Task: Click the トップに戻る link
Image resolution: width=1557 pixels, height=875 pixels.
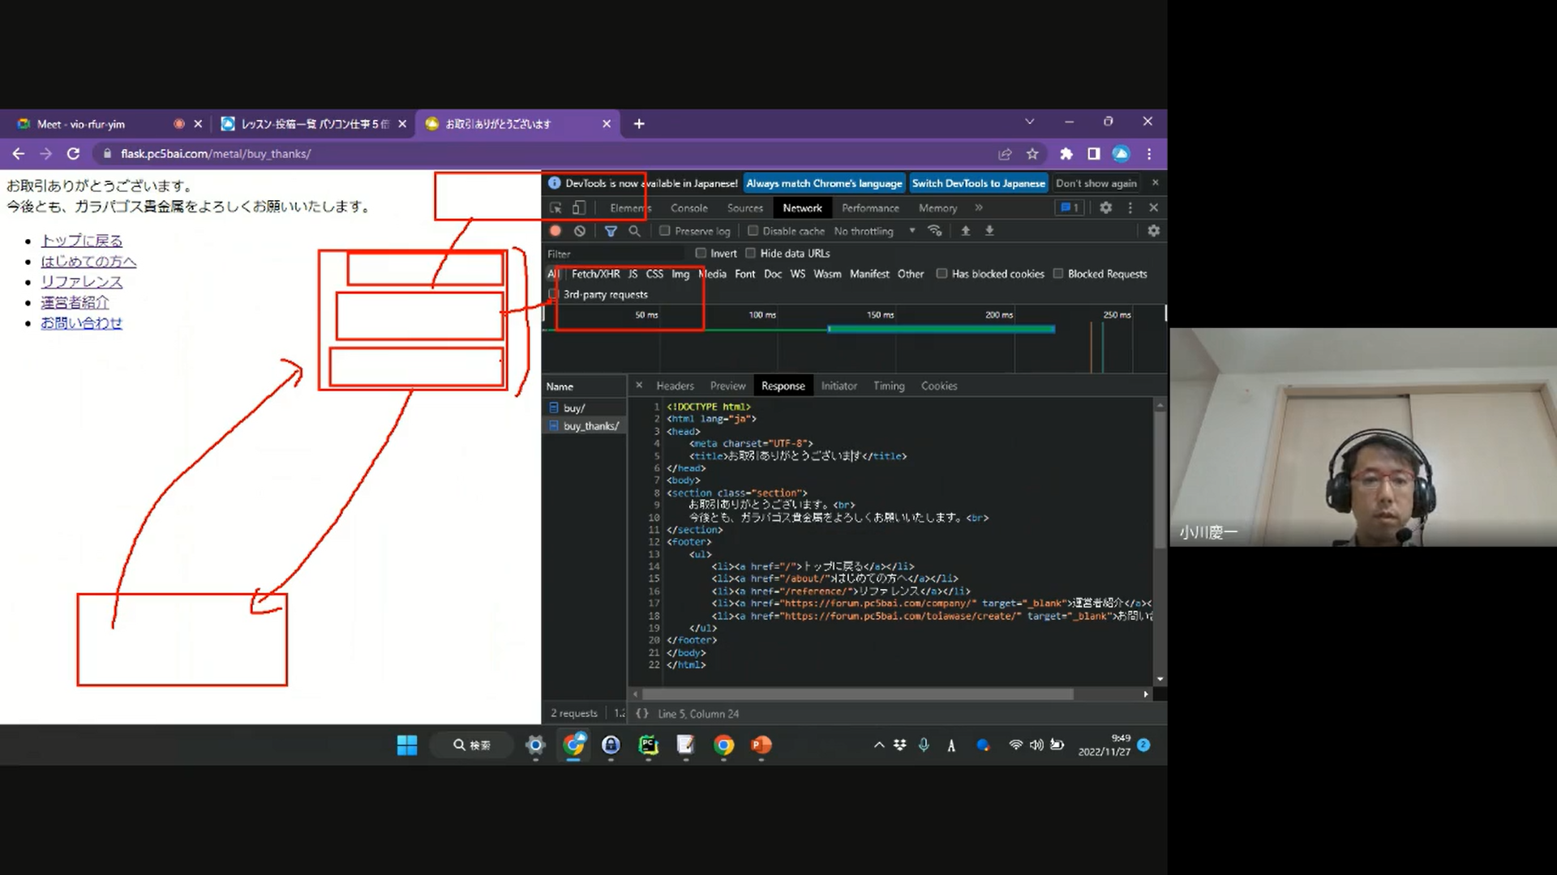Action: click(82, 241)
